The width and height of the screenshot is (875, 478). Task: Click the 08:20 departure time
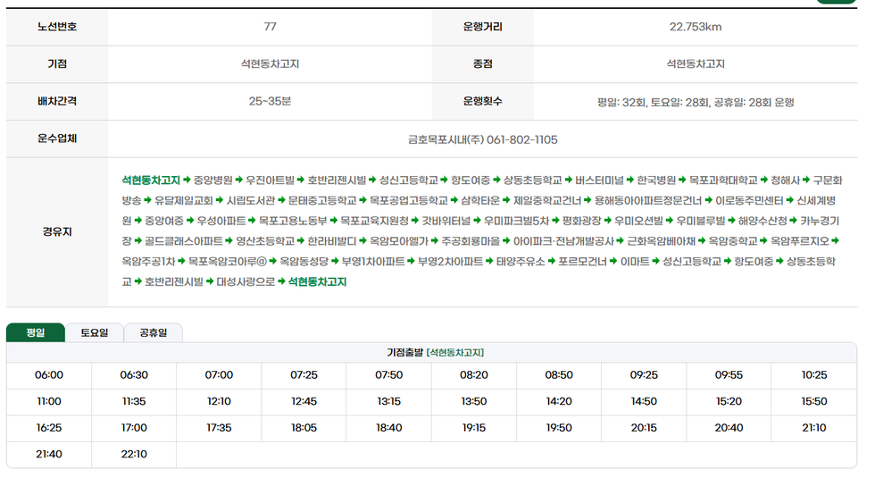(474, 375)
